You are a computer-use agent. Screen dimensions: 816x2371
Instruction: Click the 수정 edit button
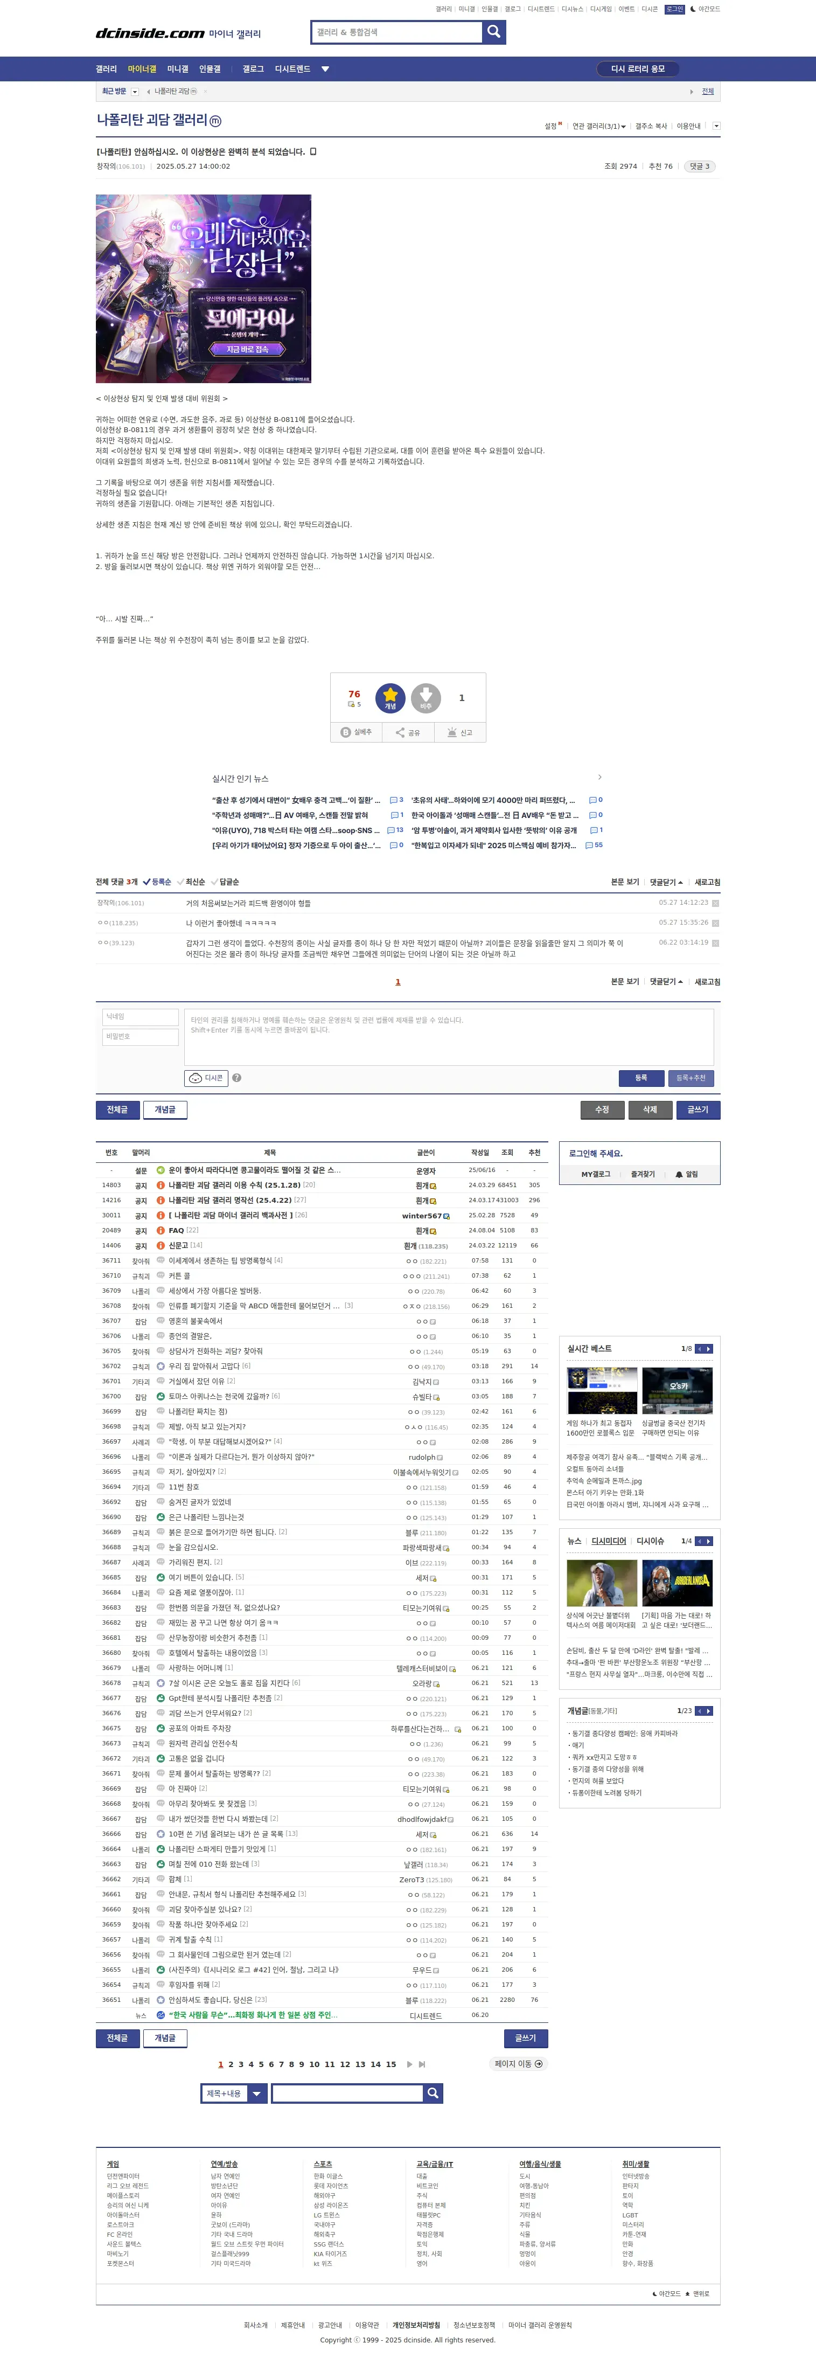pyautogui.click(x=603, y=1110)
